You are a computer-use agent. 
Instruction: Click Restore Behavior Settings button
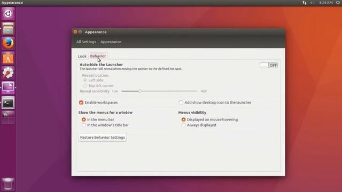[x=103, y=138]
